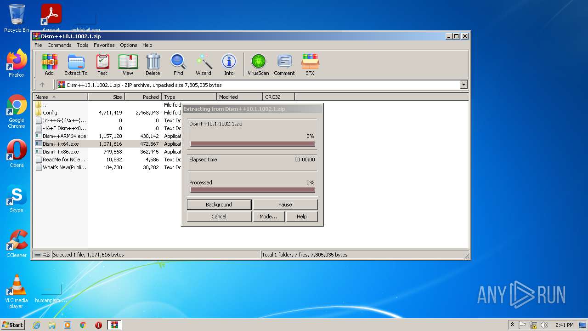Click the Comment toolbar icon

tap(284, 65)
